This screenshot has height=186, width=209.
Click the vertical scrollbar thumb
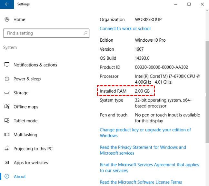pos(207,92)
